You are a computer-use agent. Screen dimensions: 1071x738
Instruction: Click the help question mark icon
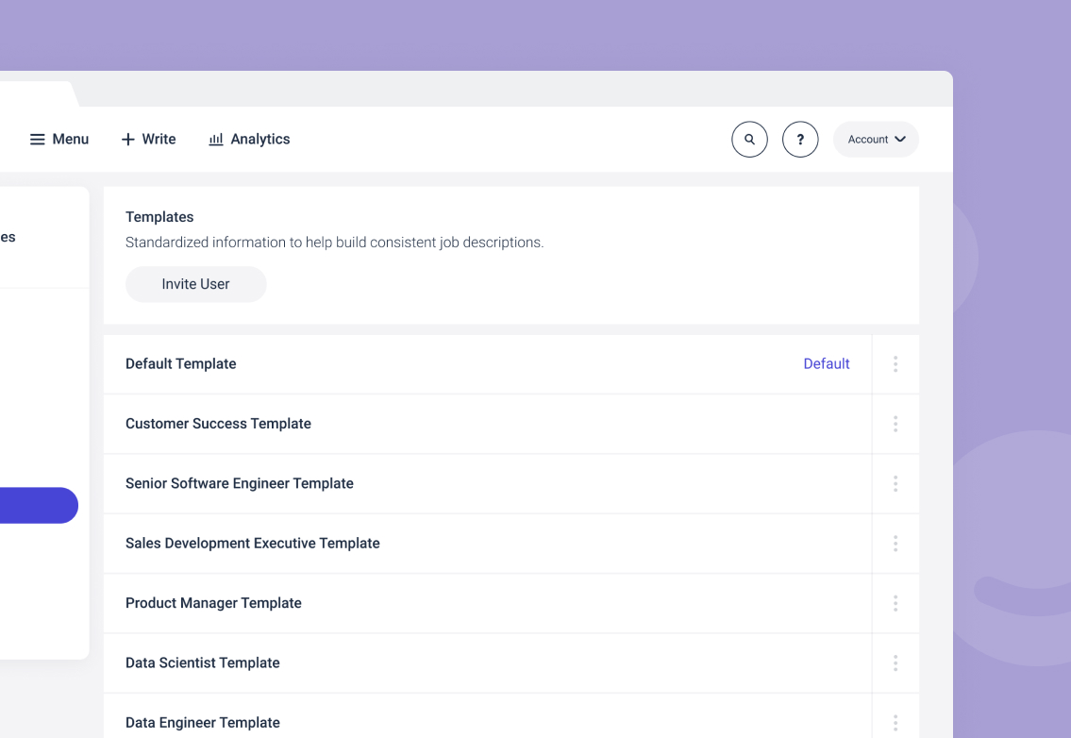pos(800,139)
